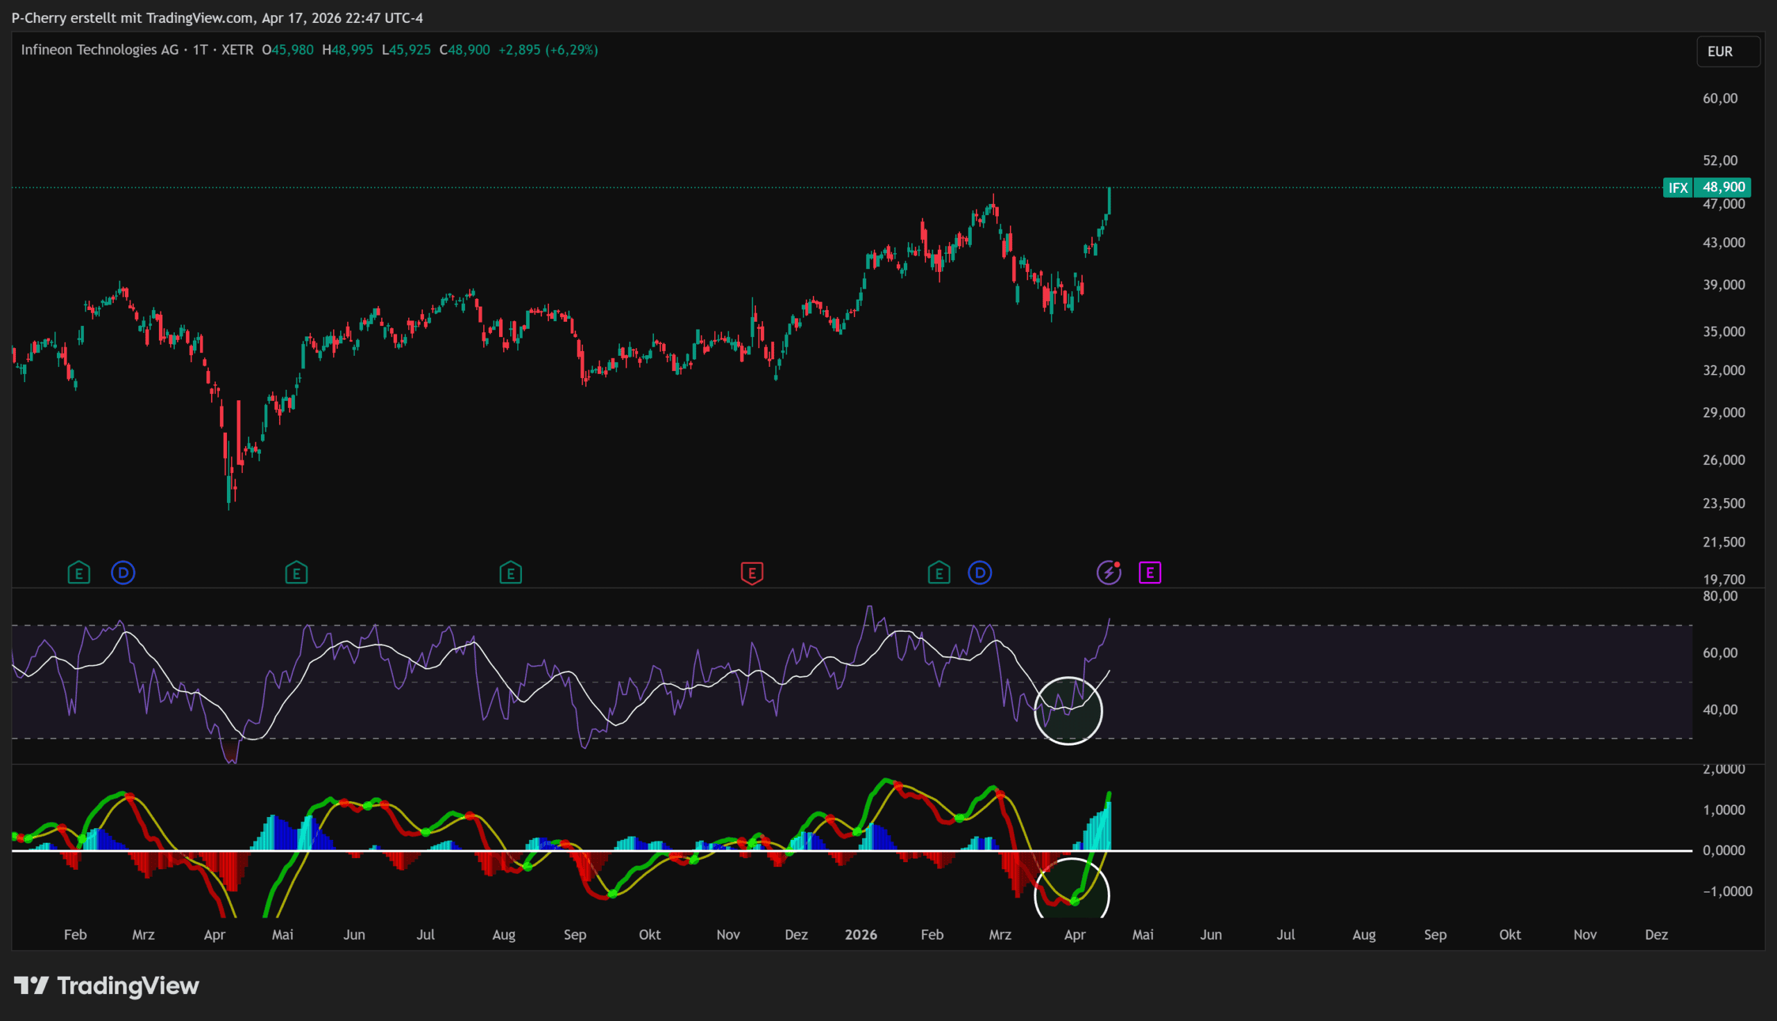This screenshot has height=1021, width=1777.
Task: Click the 1T interval label in header
Action: [x=200, y=50]
